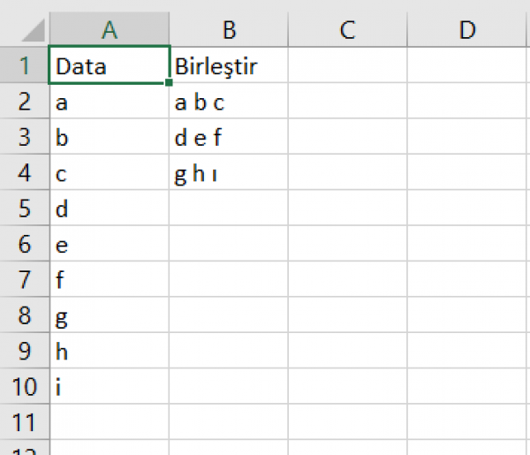Click cell A6 with 'e'
Viewport: 530px width, 455px height.
click(110, 243)
